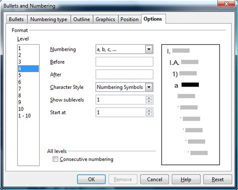This screenshot has width=238, height=190.
Task: Choose level 7 in Level list
Action: (28, 88)
